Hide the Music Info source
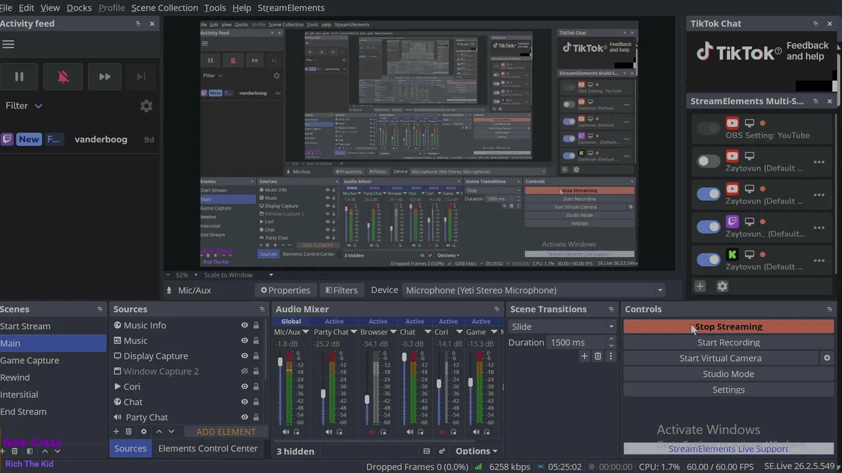This screenshot has height=473, width=842. [x=245, y=325]
